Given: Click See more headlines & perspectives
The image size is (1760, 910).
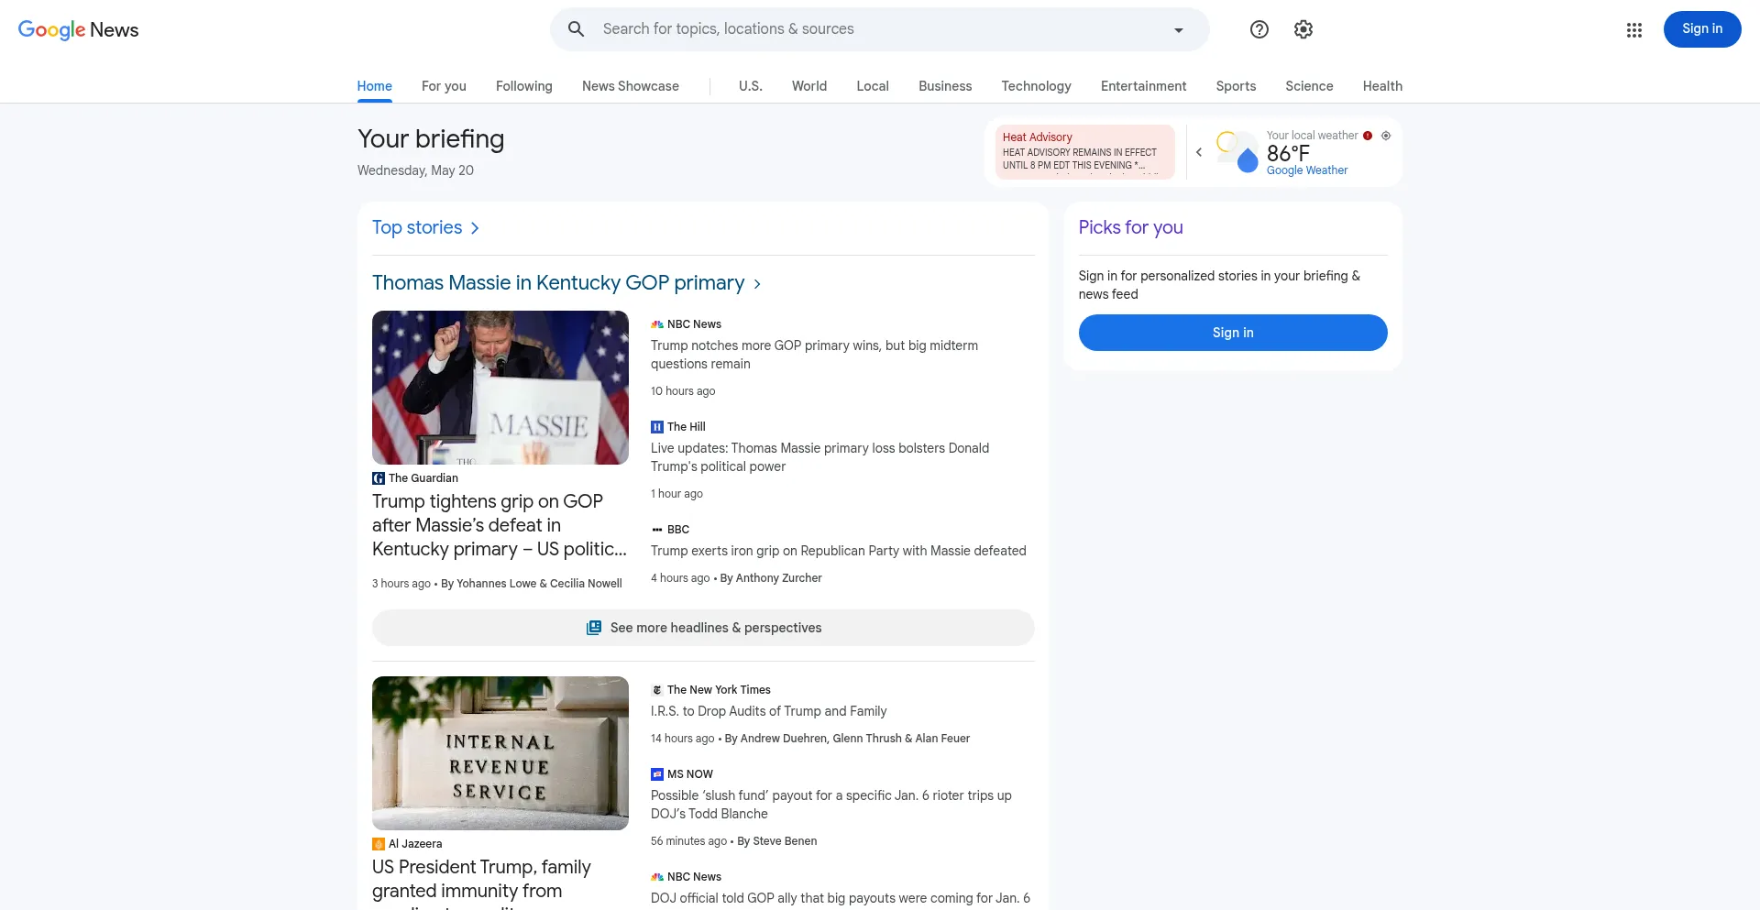Looking at the screenshot, I should [703, 628].
